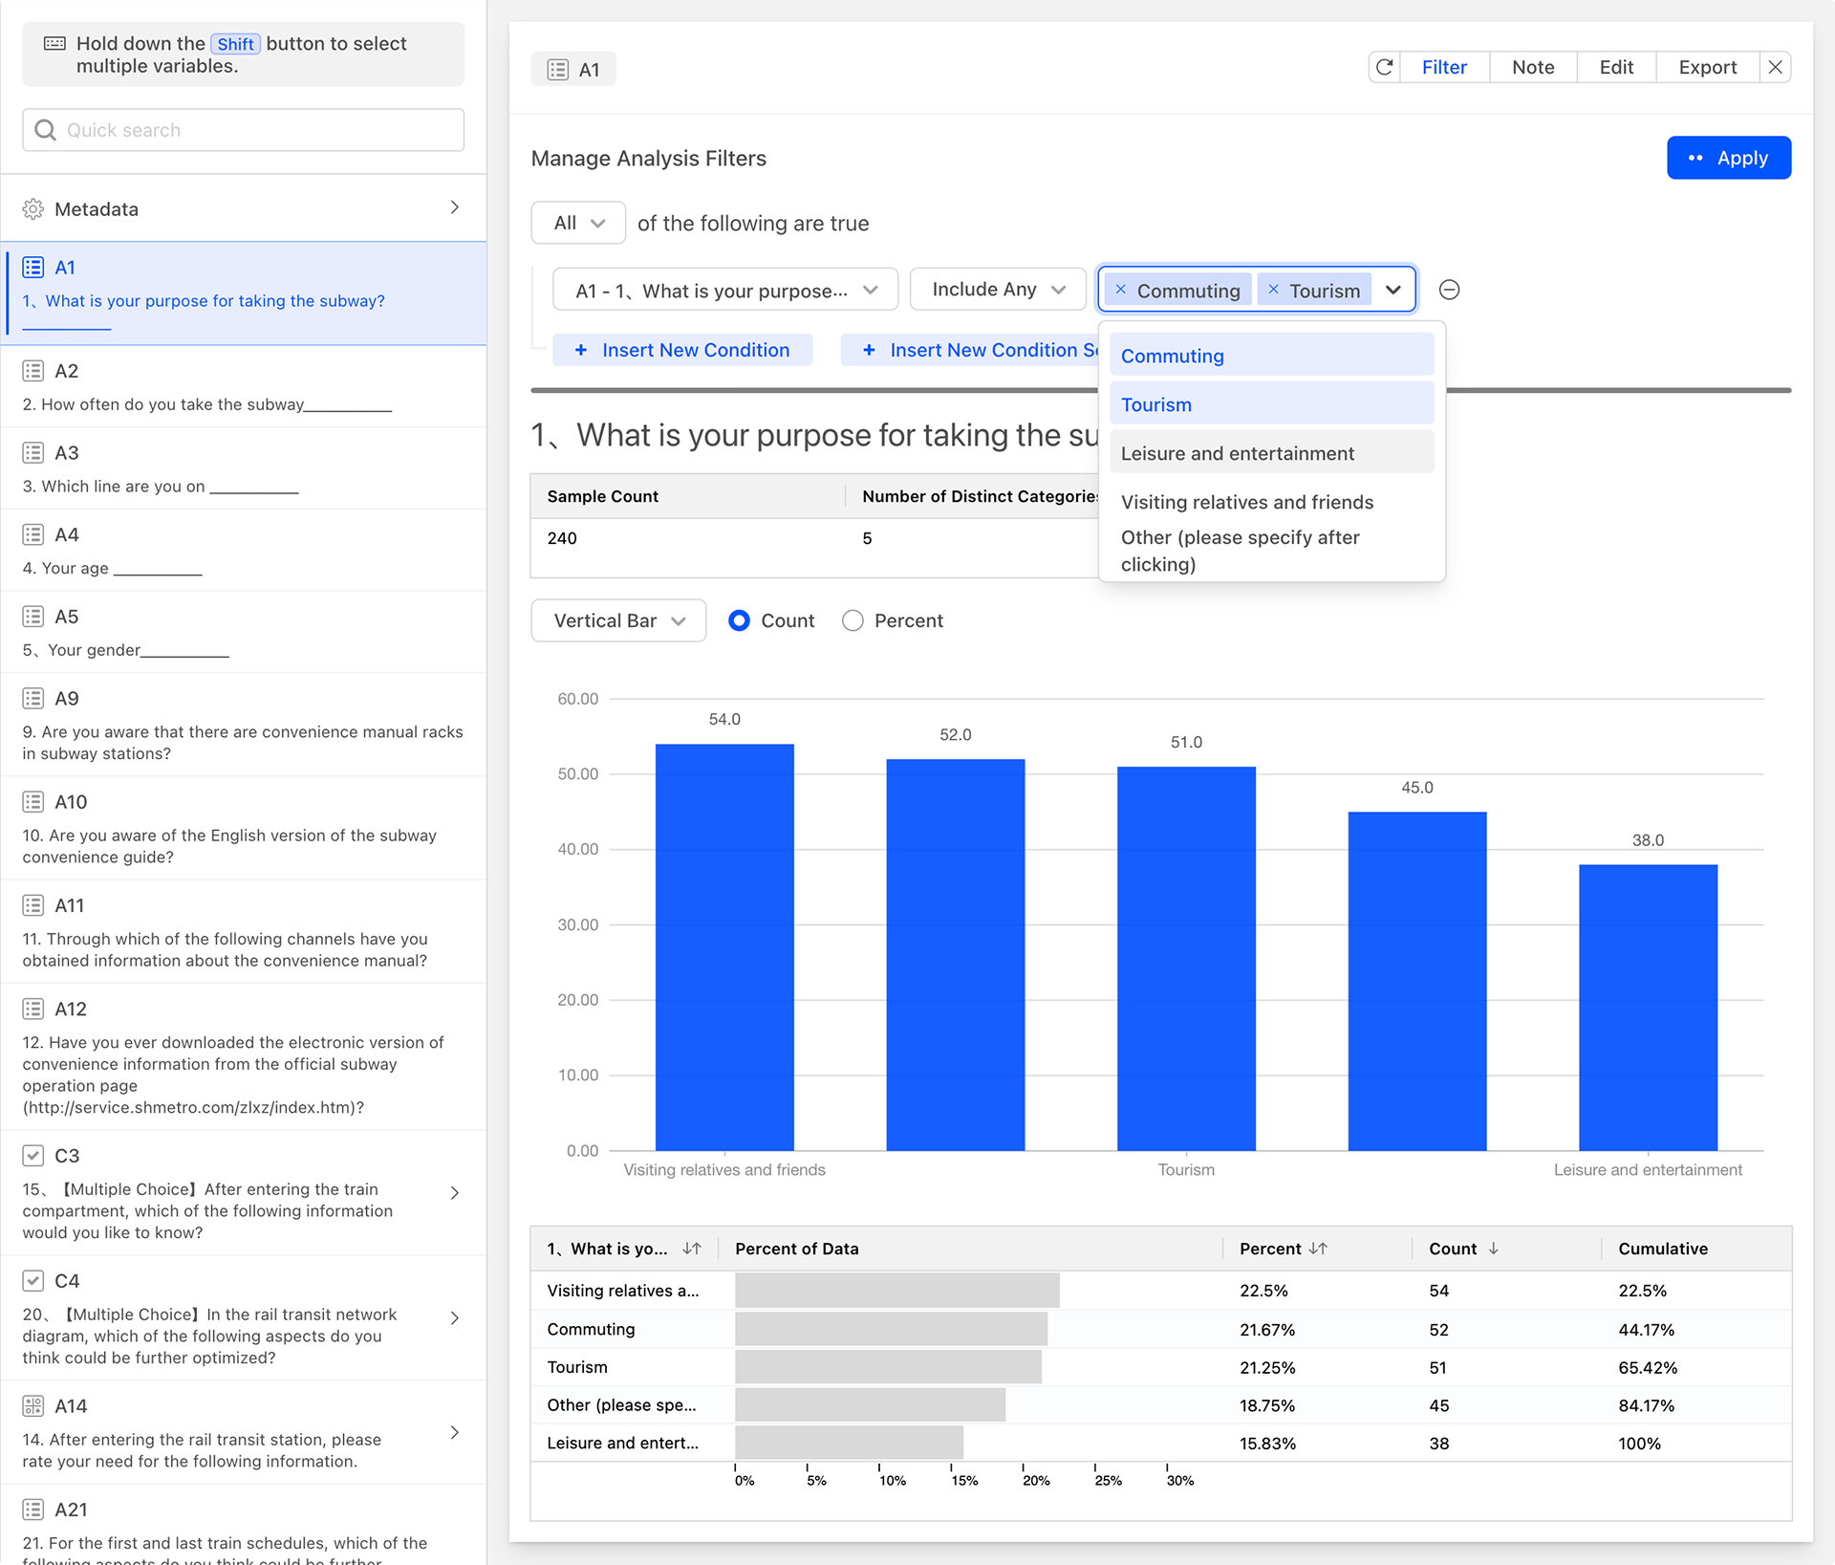Switch to the Filter tab
This screenshot has height=1565, width=1835.
[1444, 67]
